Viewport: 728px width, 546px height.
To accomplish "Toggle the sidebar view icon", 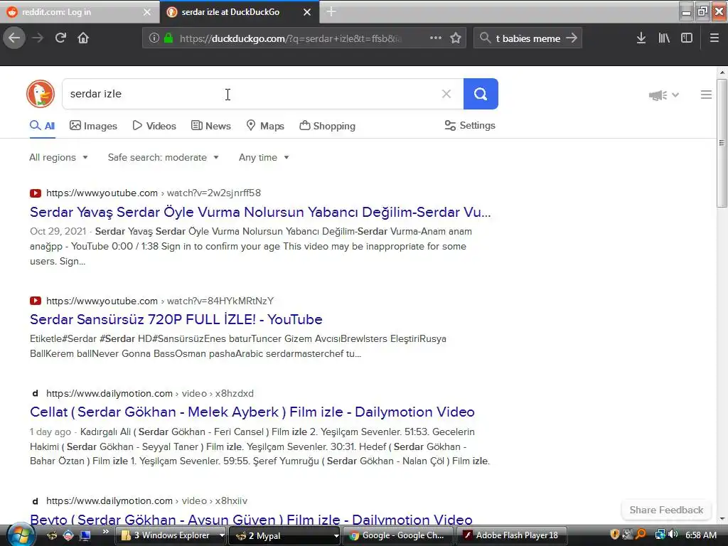I will [x=687, y=38].
